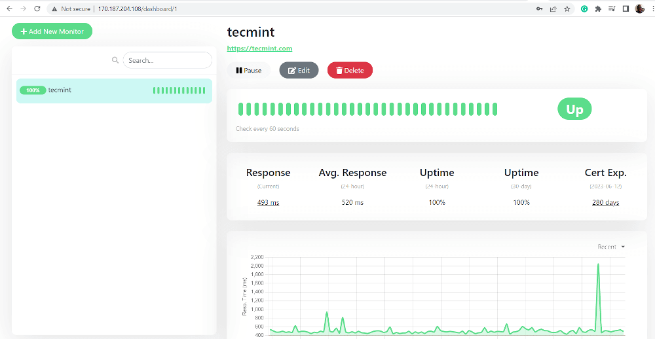Click the Avg. Response heading
Image resolution: width=655 pixels, height=339 pixels.
pos(352,172)
